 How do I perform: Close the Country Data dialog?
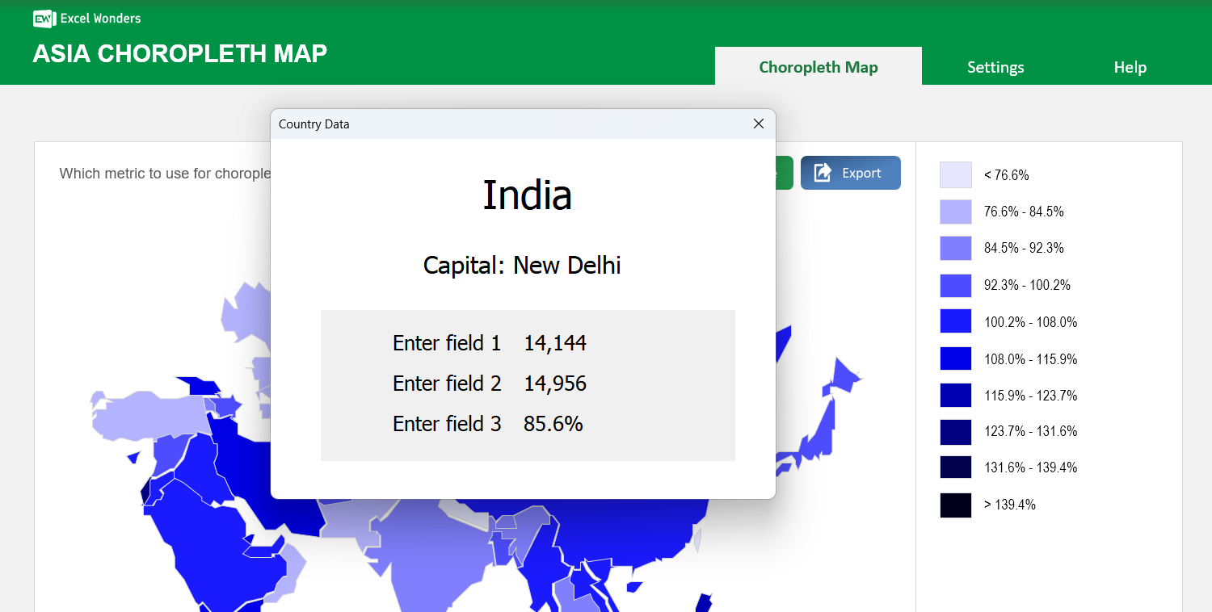[758, 124]
